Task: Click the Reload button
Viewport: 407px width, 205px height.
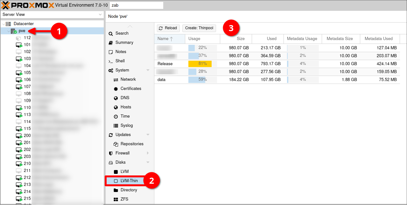Action: 168,28
